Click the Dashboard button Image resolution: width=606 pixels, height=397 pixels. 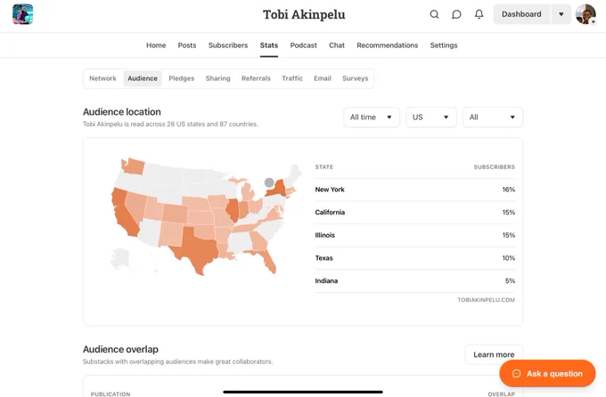pyautogui.click(x=521, y=14)
